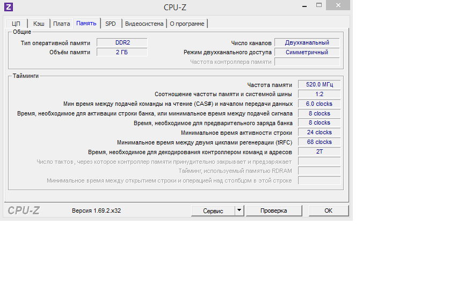Click the tRFC регенерации label
Screen dimensions: 464x290
point(205,143)
